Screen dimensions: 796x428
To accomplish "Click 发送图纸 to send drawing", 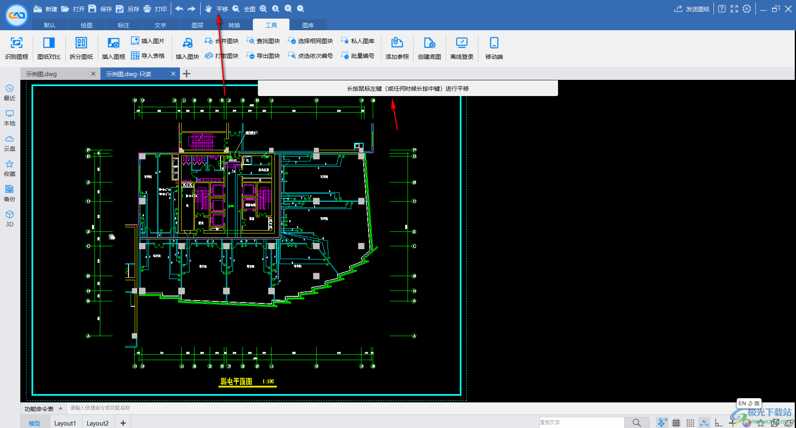I will point(692,9).
